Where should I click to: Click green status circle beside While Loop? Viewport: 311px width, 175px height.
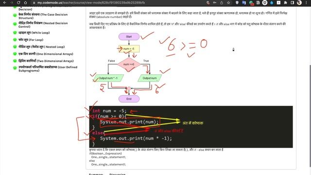(15, 33)
